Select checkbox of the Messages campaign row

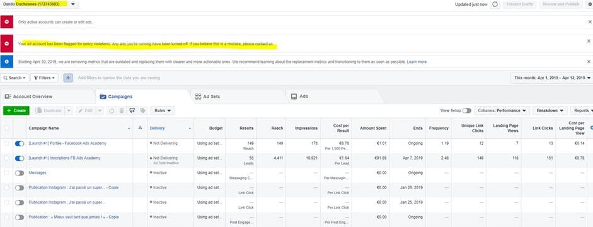pos(6,173)
